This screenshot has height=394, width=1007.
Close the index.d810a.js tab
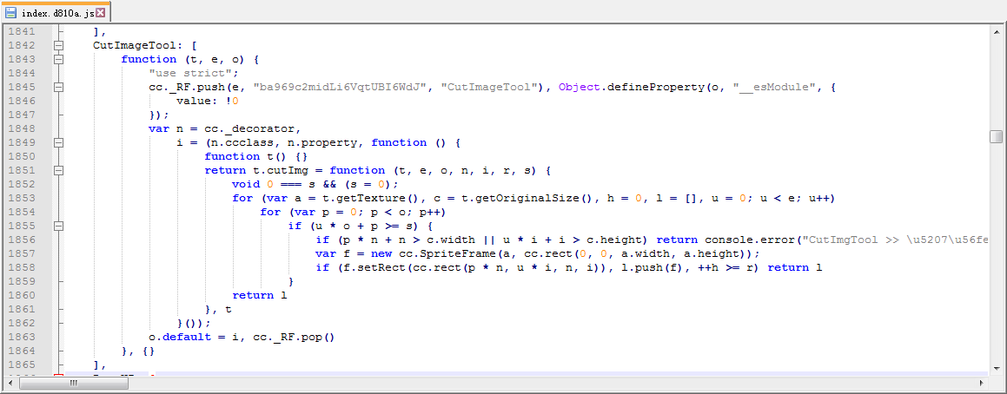pyautogui.click(x=100, y=13)
